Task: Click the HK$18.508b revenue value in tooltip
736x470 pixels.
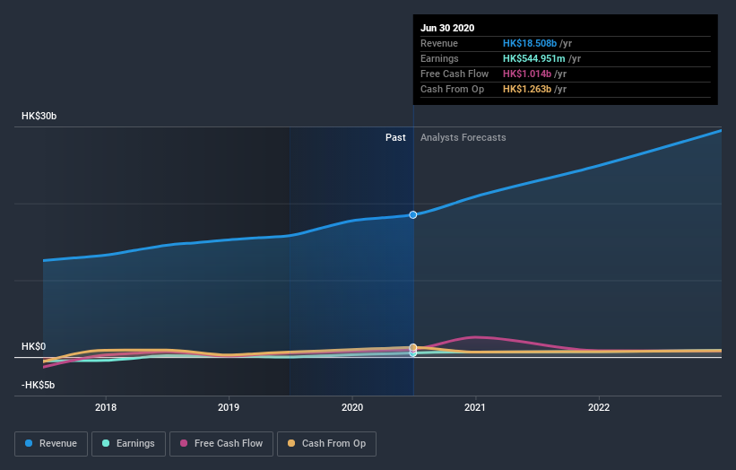Action: pyautogui.click(x=530, y=43)
